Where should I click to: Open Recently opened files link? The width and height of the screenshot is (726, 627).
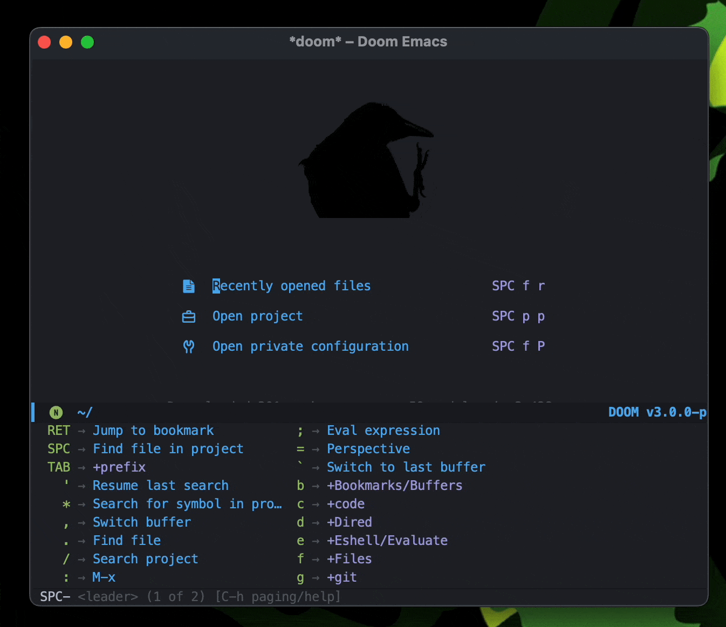point(291,286)
